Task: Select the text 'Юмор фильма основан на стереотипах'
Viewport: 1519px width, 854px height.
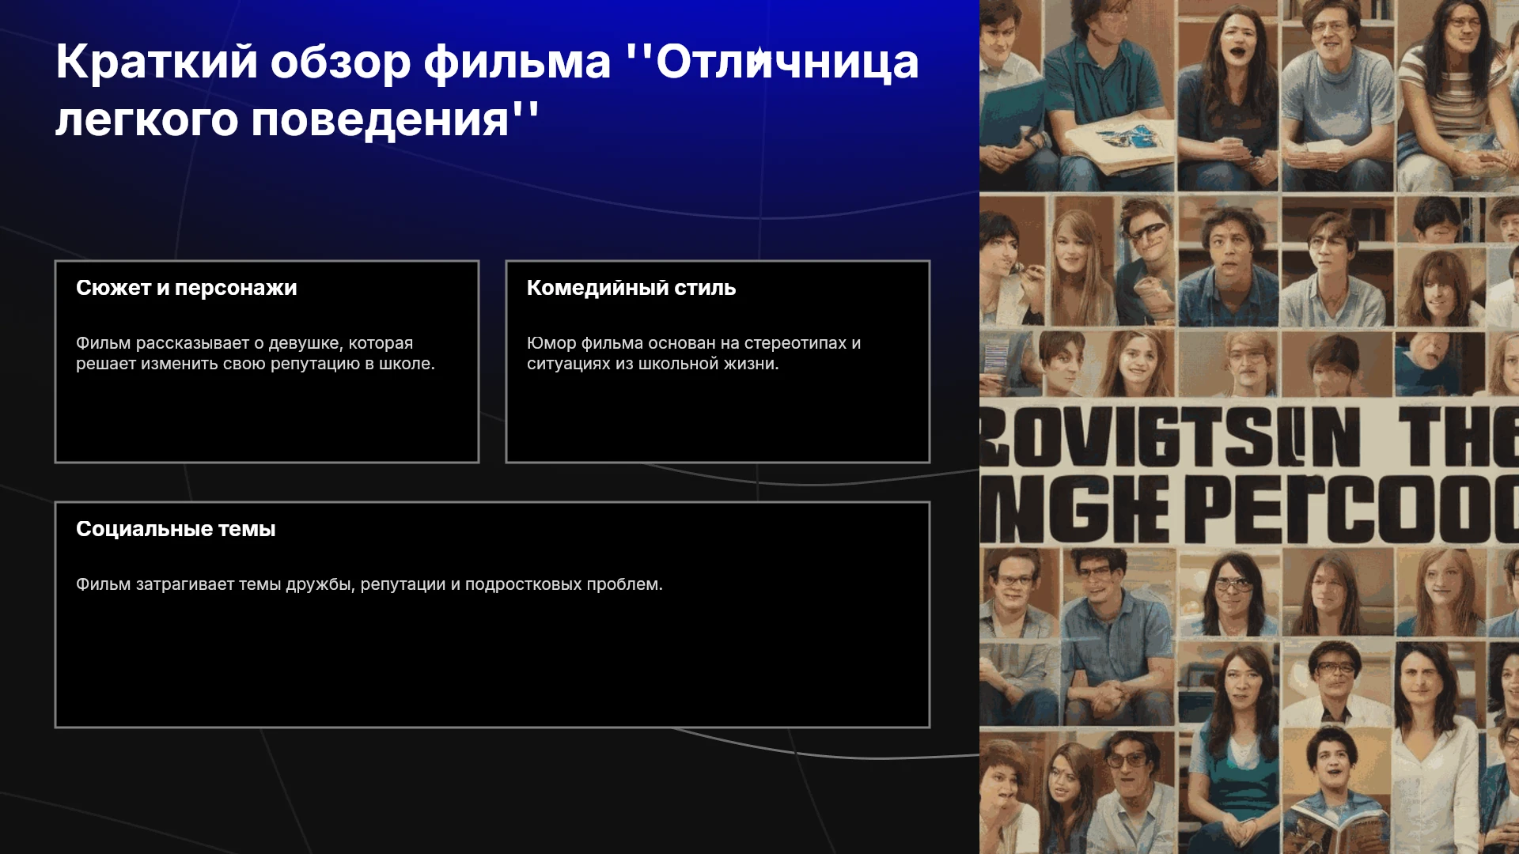Action: (686, 343)
